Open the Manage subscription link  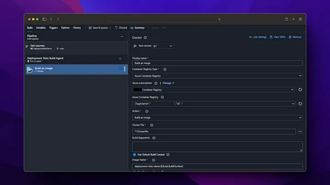pyautogui.click(x=168, y=83)
